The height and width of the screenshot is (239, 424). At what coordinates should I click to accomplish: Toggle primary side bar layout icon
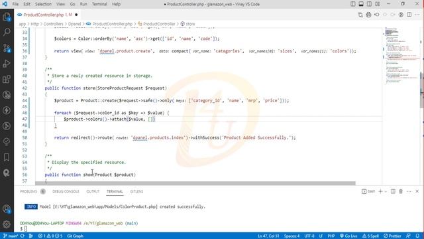click(353, 4)
